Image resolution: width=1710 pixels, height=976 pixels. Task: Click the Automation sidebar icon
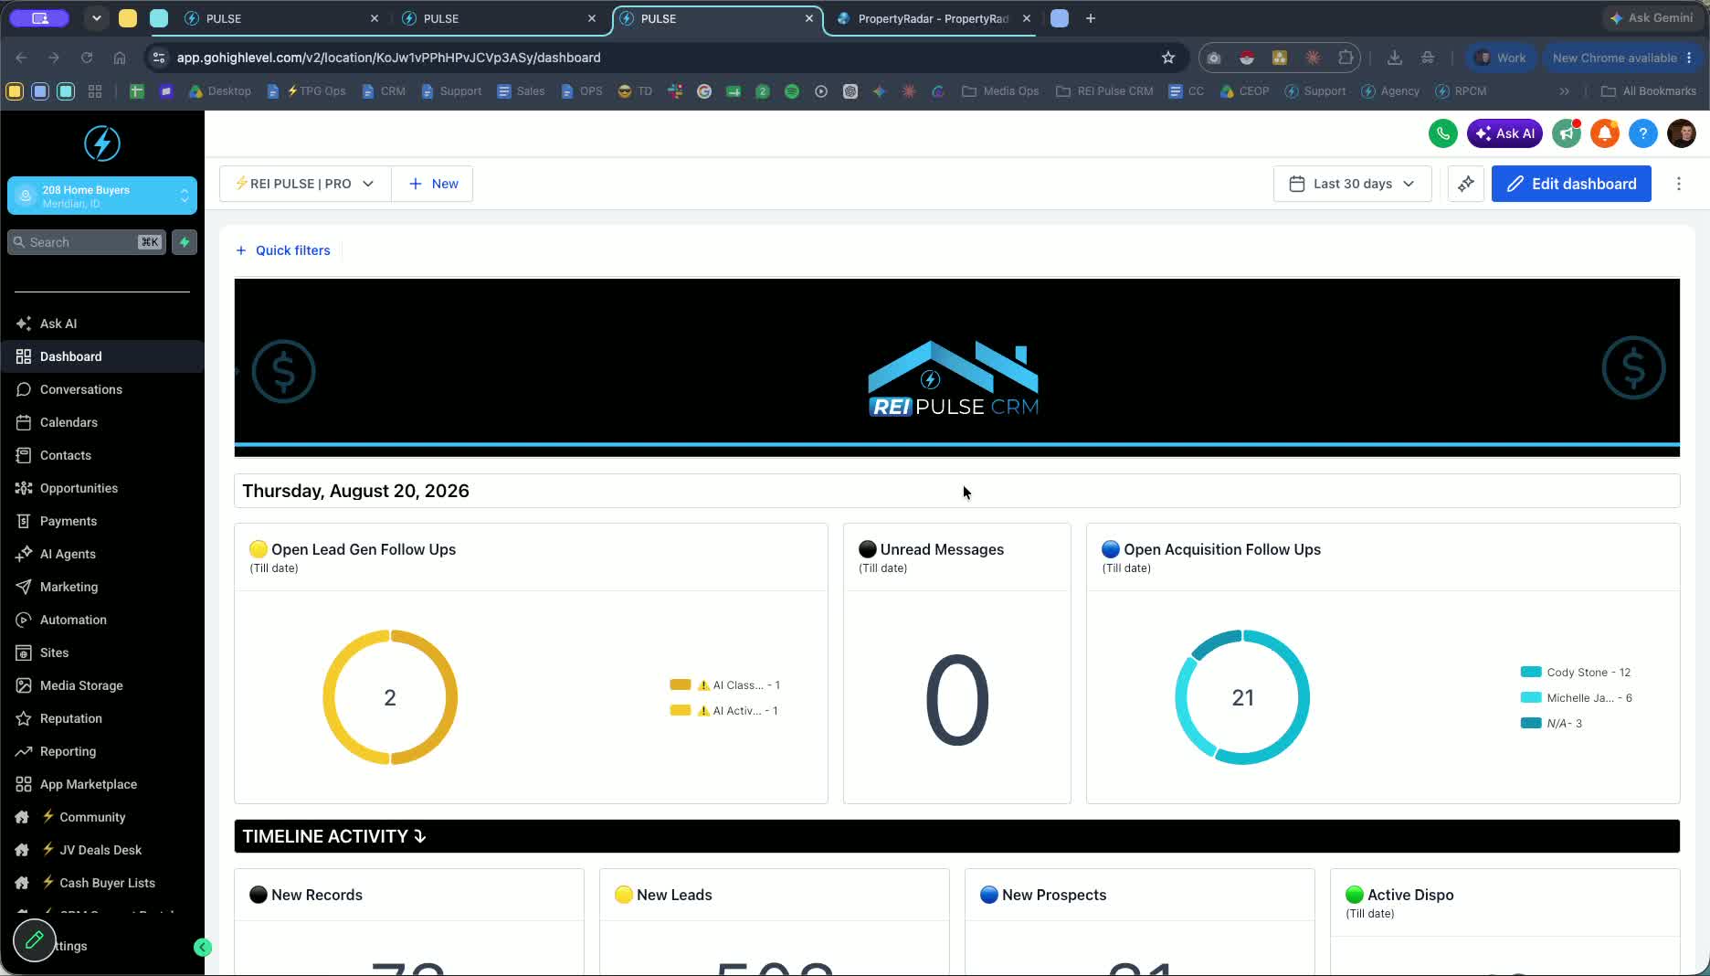coord(24,620)
